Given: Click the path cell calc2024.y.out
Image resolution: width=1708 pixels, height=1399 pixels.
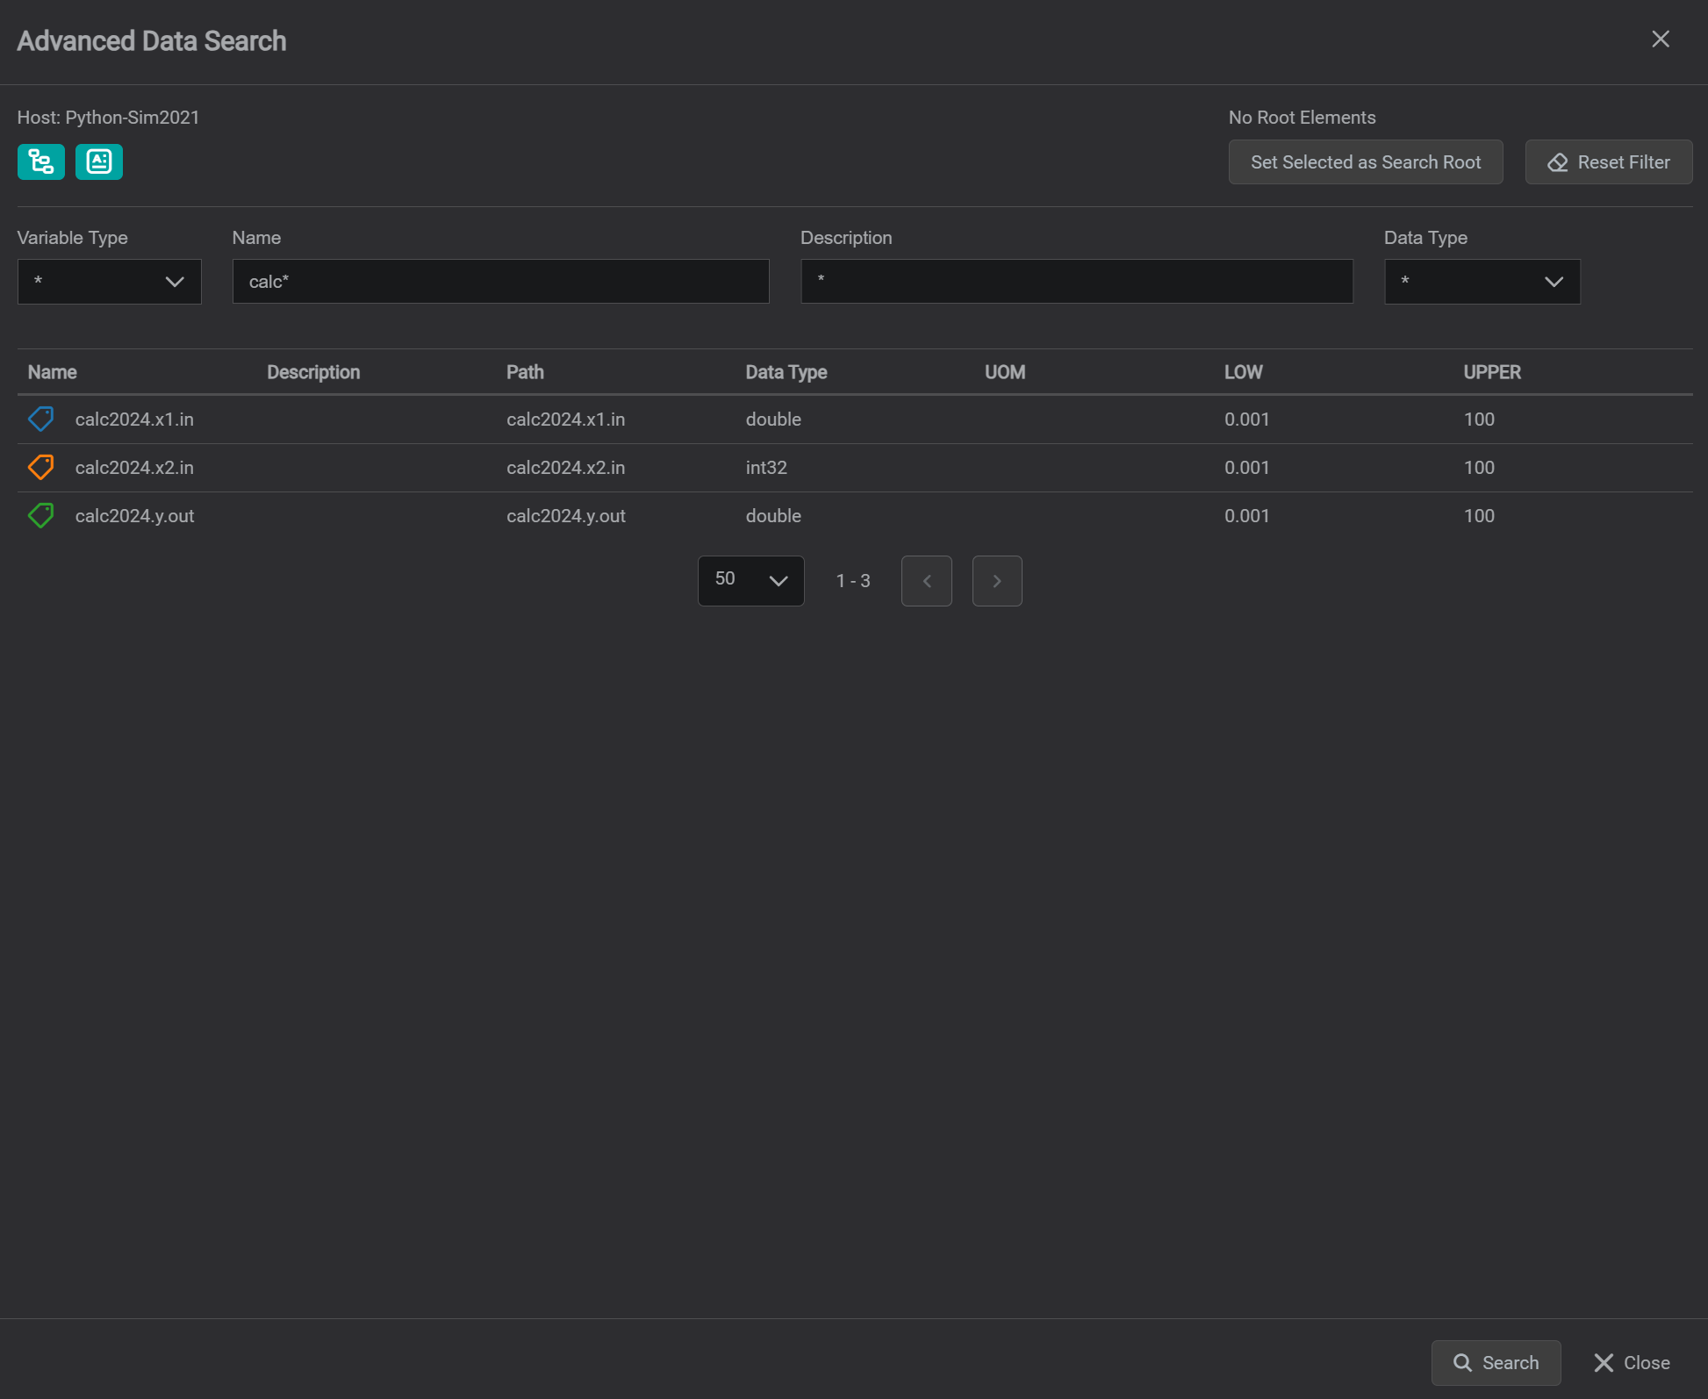Looking at the screenshot, I should (x=566, y=516).
